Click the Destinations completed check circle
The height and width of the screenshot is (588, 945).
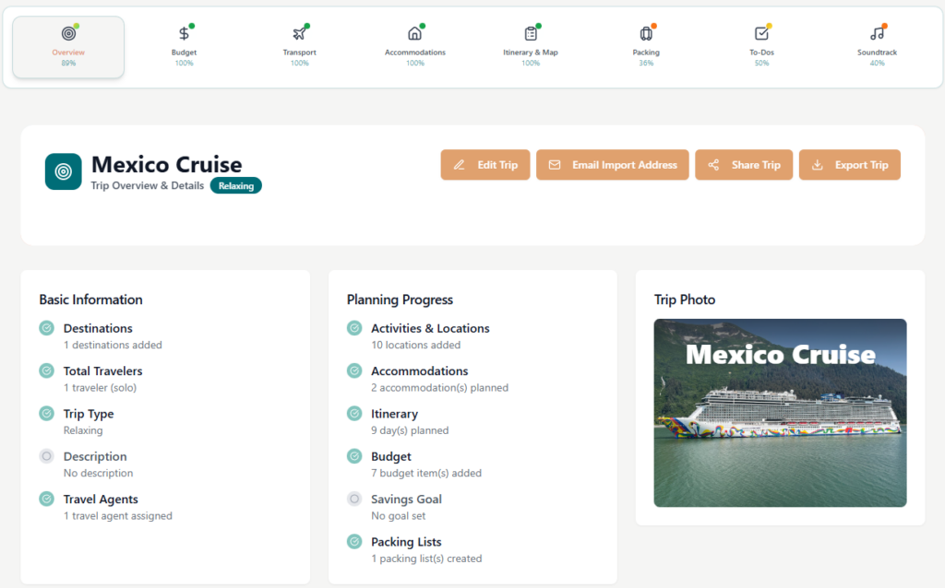(x=46, y=328)
